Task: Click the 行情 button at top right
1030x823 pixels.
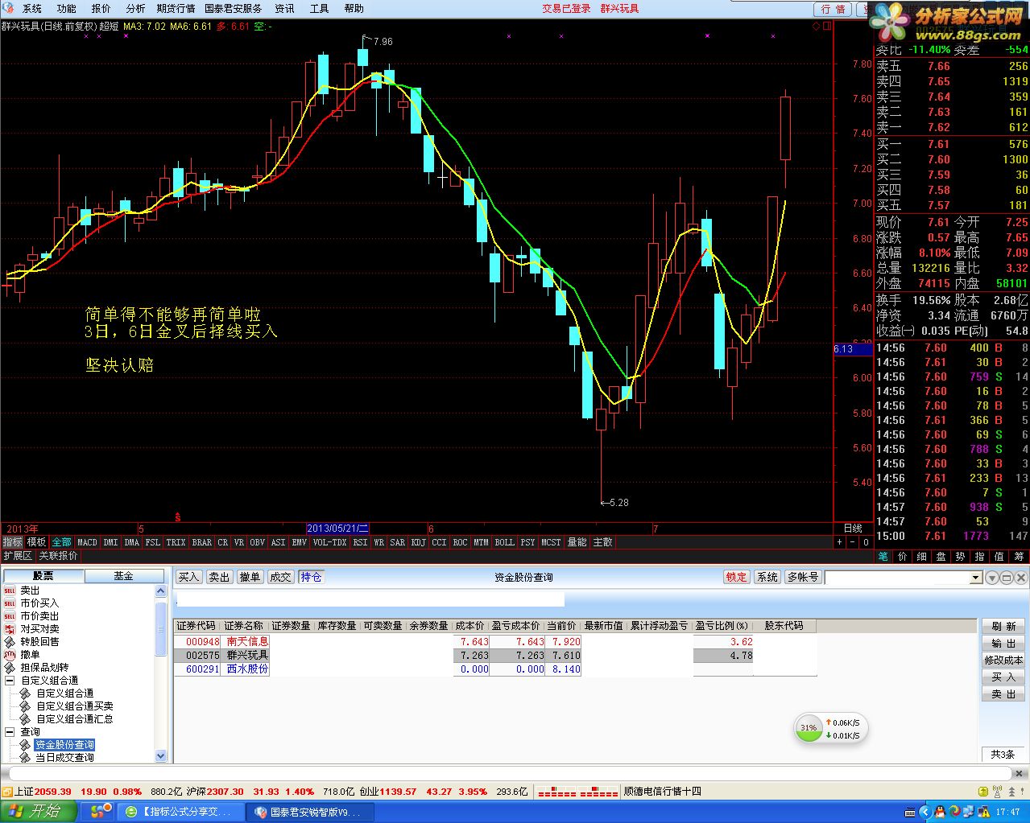Action: 833,9
